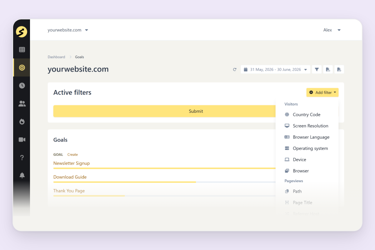
Task: Open the Alex user account dropdown
Action: pyautogui.click(x=332, y=30)
